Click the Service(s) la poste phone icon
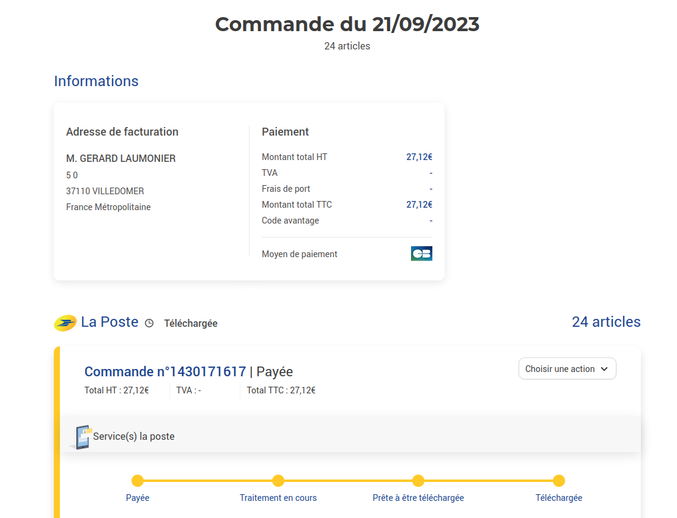 tap(82, 437)
